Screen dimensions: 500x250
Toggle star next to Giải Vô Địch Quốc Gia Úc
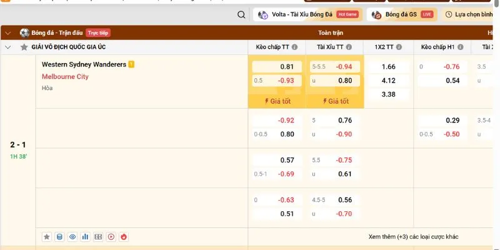pyautogui.click(x=24, y=47)
